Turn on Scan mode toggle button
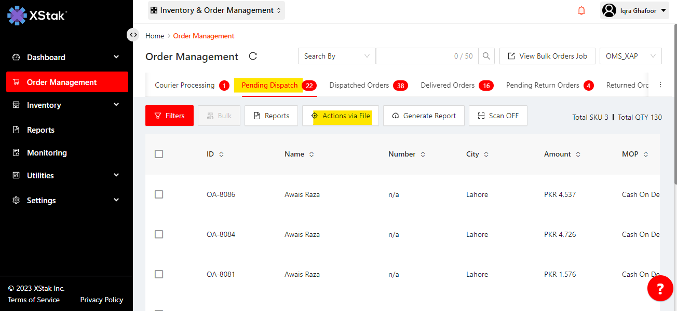The image size is (677, 311). [x=497, y=116]
